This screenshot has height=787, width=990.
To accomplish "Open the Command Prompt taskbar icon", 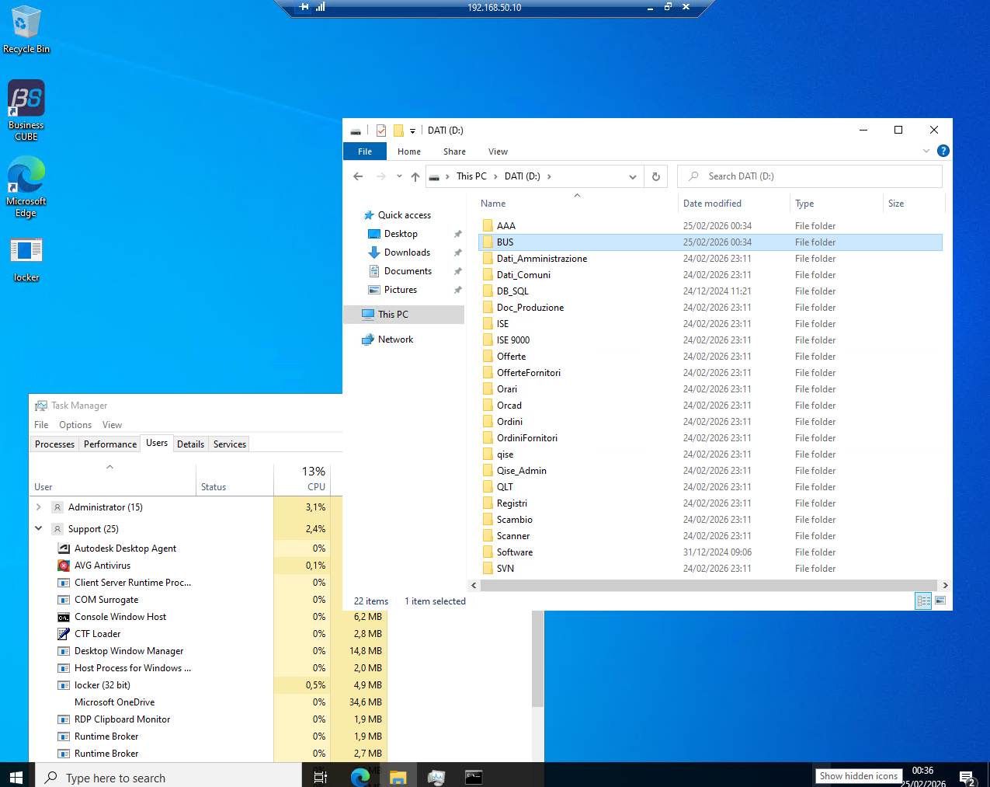I will click(x=474, y=776).
